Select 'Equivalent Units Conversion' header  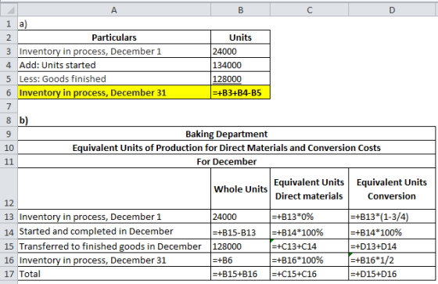[x=392, y=189]
